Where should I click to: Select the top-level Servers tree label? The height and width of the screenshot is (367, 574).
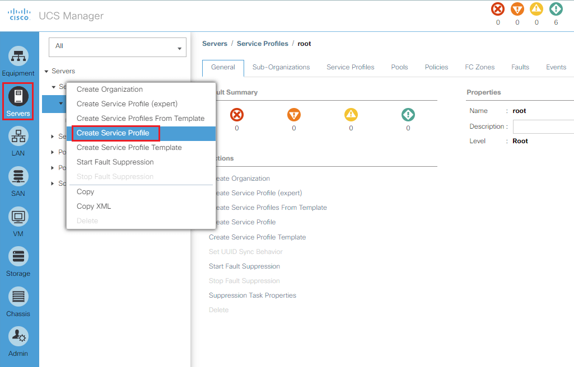pos(63,71)
